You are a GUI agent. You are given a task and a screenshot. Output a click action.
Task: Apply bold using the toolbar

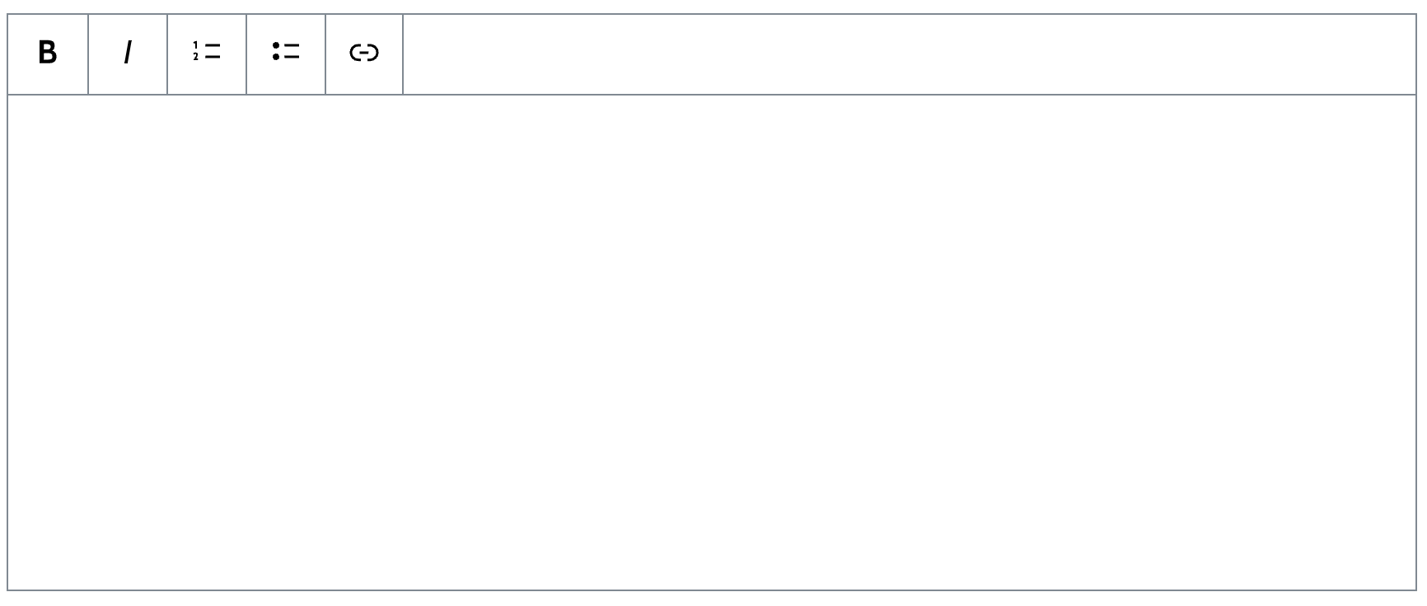point(48,54)
